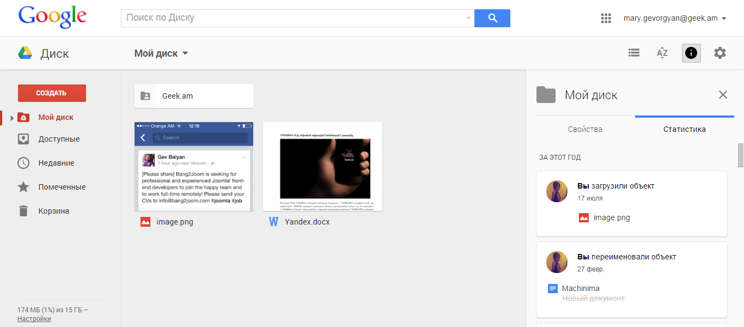The image size is (744, 327).
Task: Expand the Мой диск tree arrow
Action: pyautogui.click(x=12, y=118)
